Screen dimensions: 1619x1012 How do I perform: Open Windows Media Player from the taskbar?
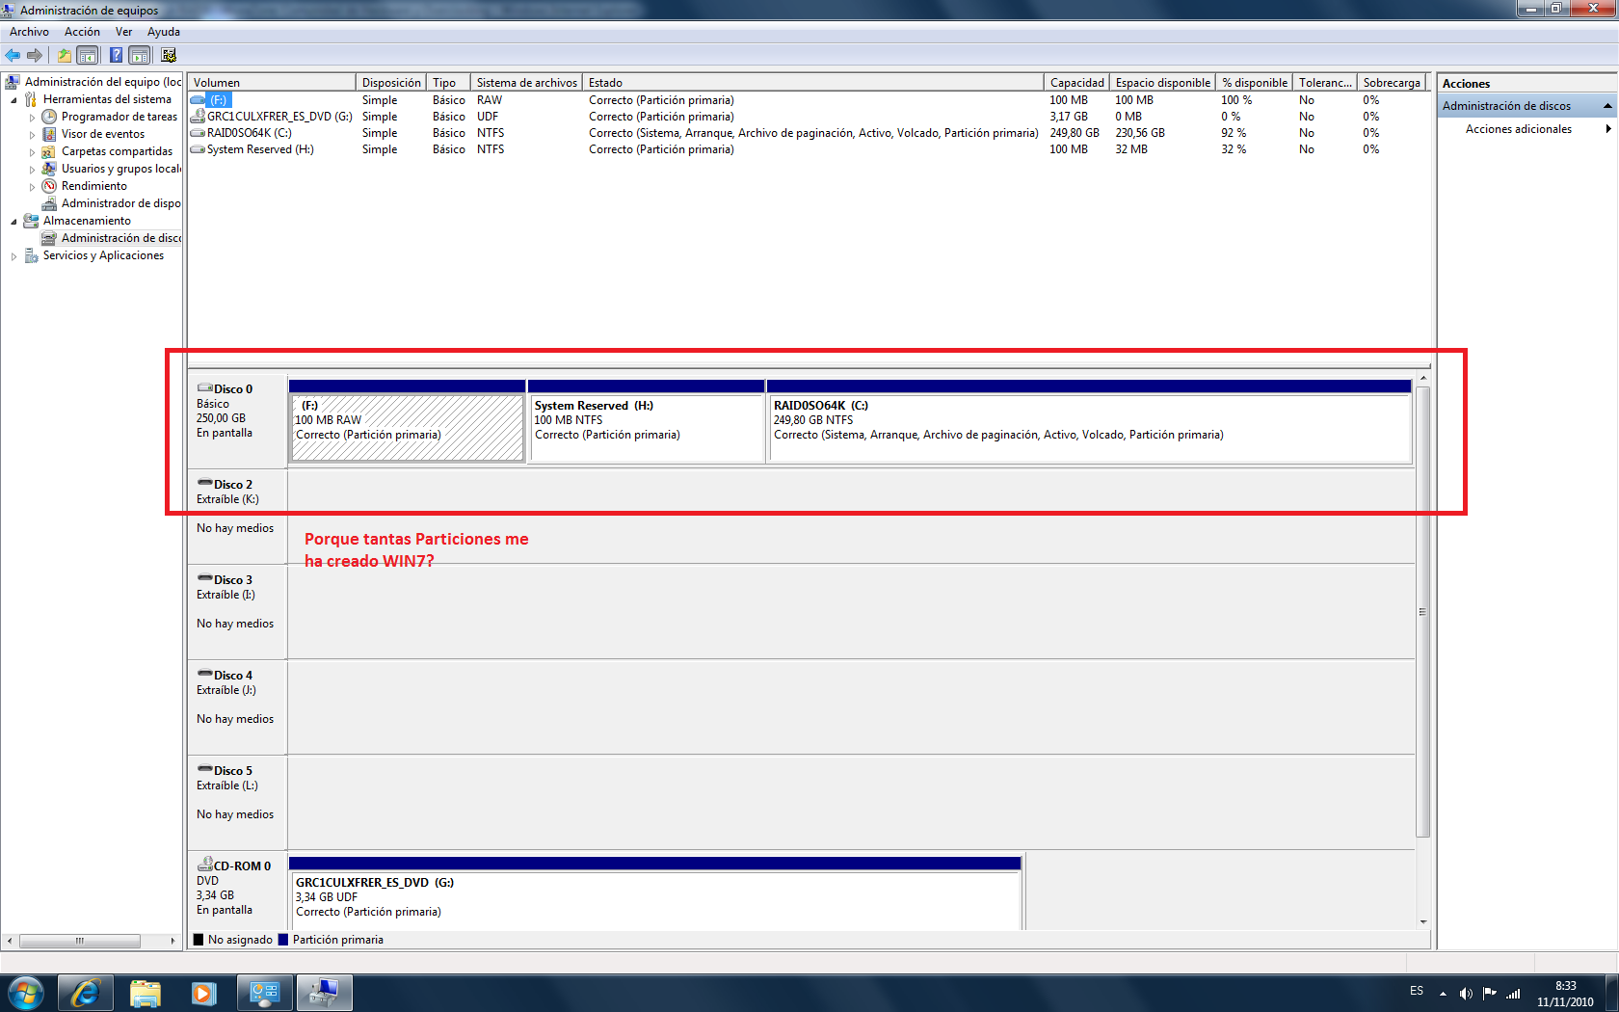pos(203,993)
